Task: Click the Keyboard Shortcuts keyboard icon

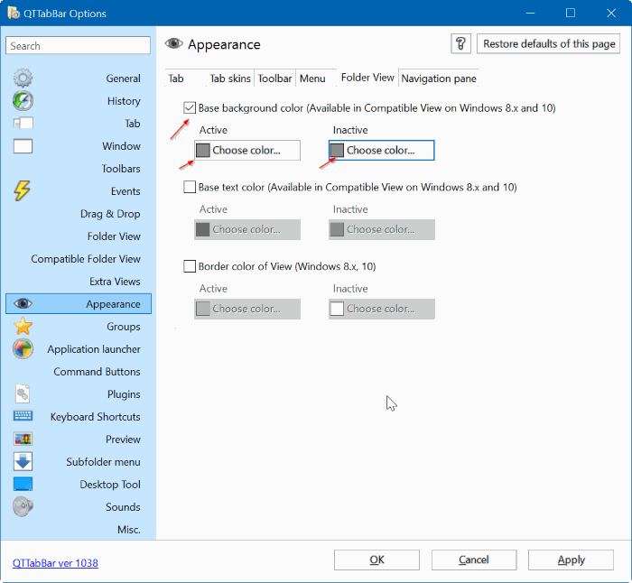Action: point(23,415)
